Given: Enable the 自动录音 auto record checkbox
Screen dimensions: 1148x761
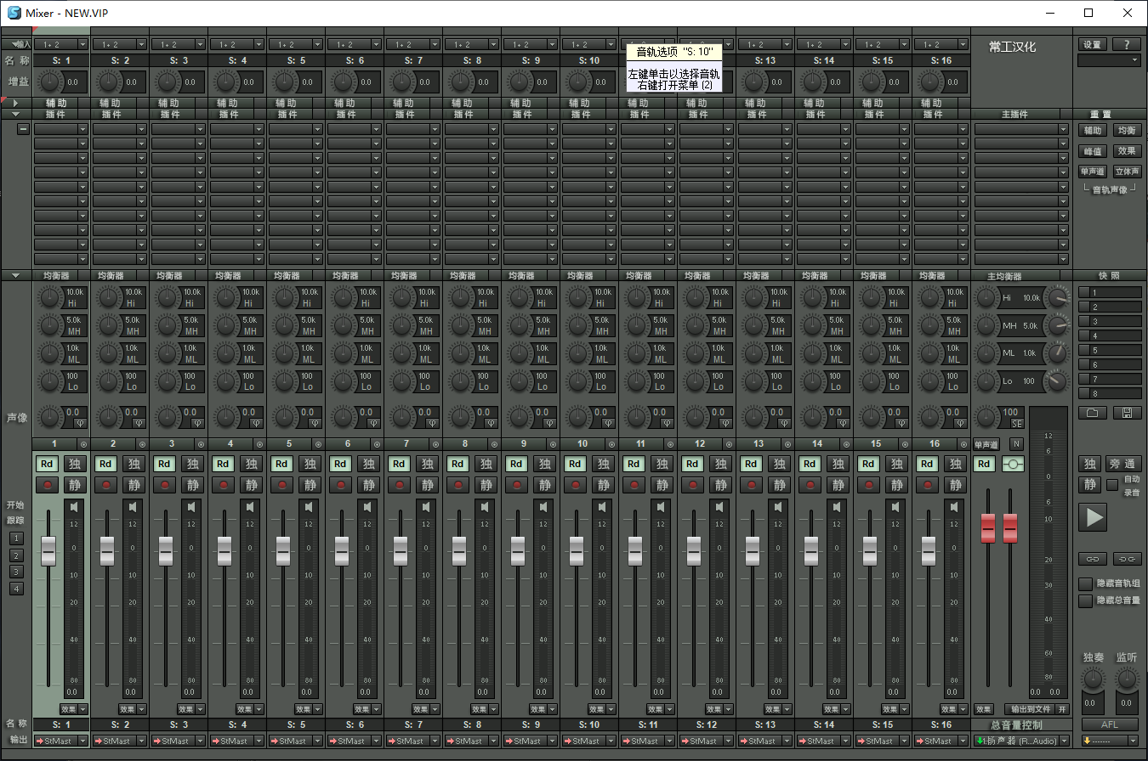Looking at the screenshot, I should click(1112, 485).
